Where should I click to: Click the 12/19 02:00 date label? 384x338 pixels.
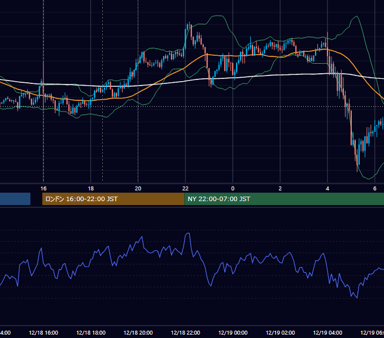[280, 332]
